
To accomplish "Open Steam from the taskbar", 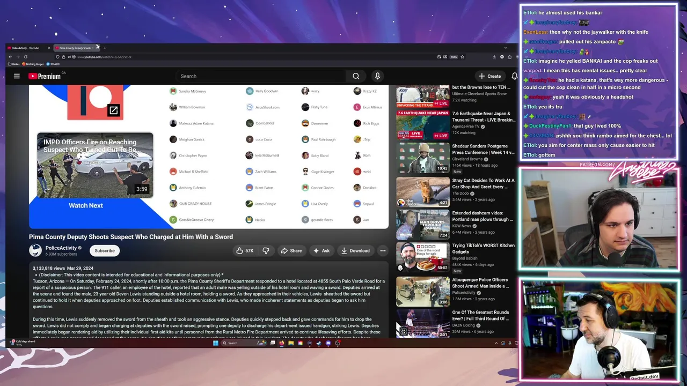I will coord(319,343).
